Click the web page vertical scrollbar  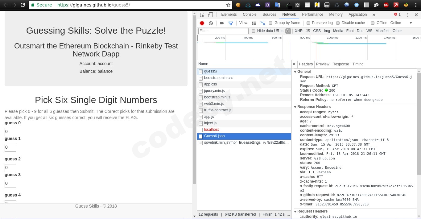194,99
